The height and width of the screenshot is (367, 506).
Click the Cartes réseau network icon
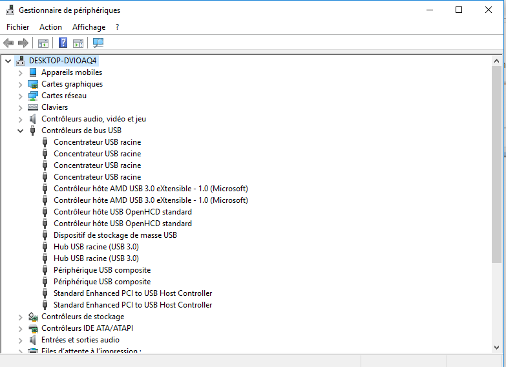[32, 96]
